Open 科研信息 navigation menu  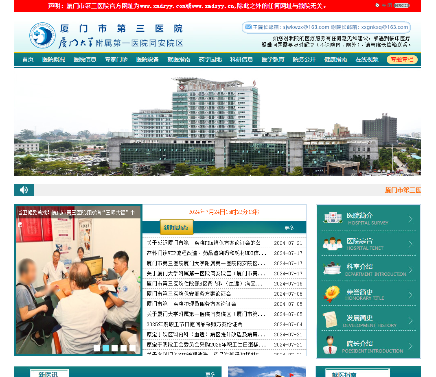pos(242,59)
